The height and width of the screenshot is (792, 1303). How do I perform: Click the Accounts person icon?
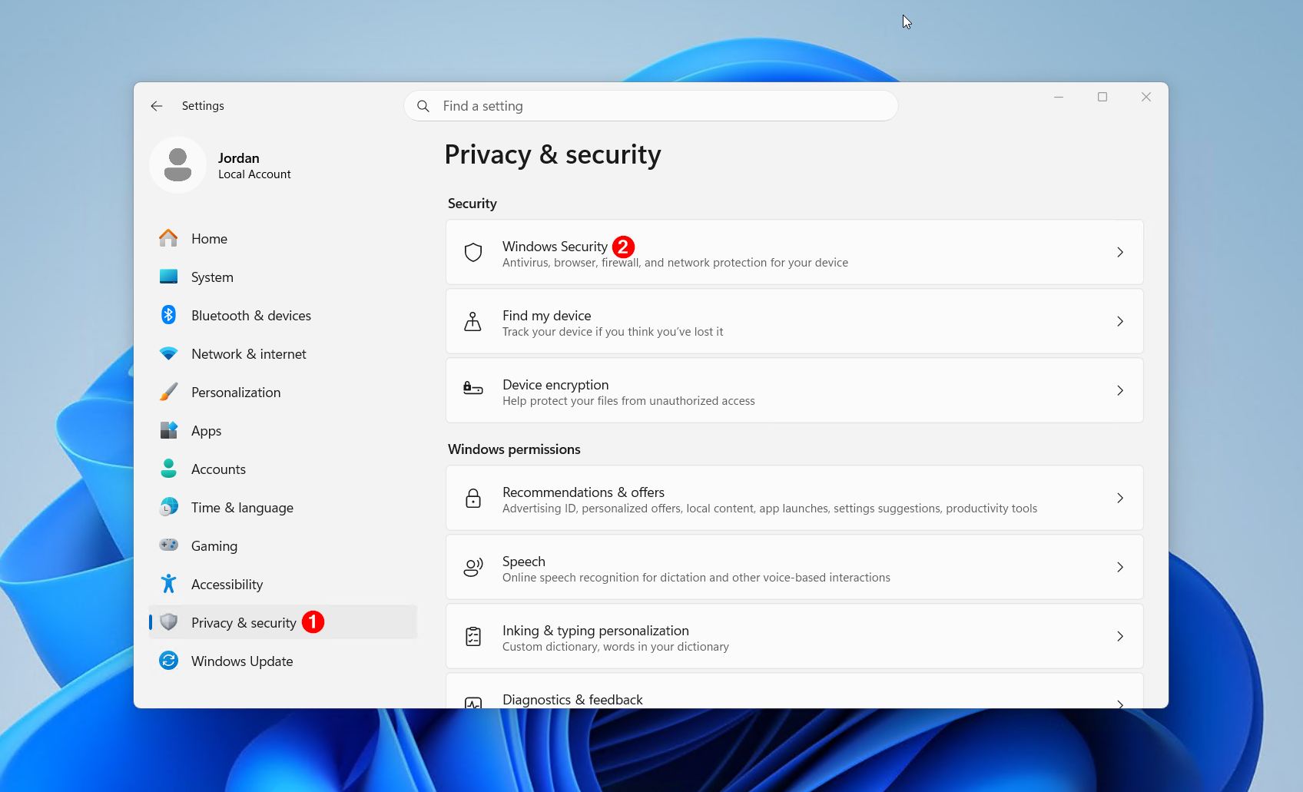(x=168, y=469)
